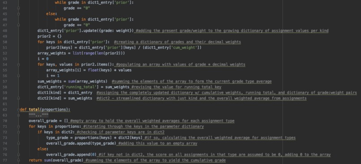Viewport: 361px width, 164px height.
Task: Toggle fold marker beside line 45 else
Action: click(x=18, y=14)
